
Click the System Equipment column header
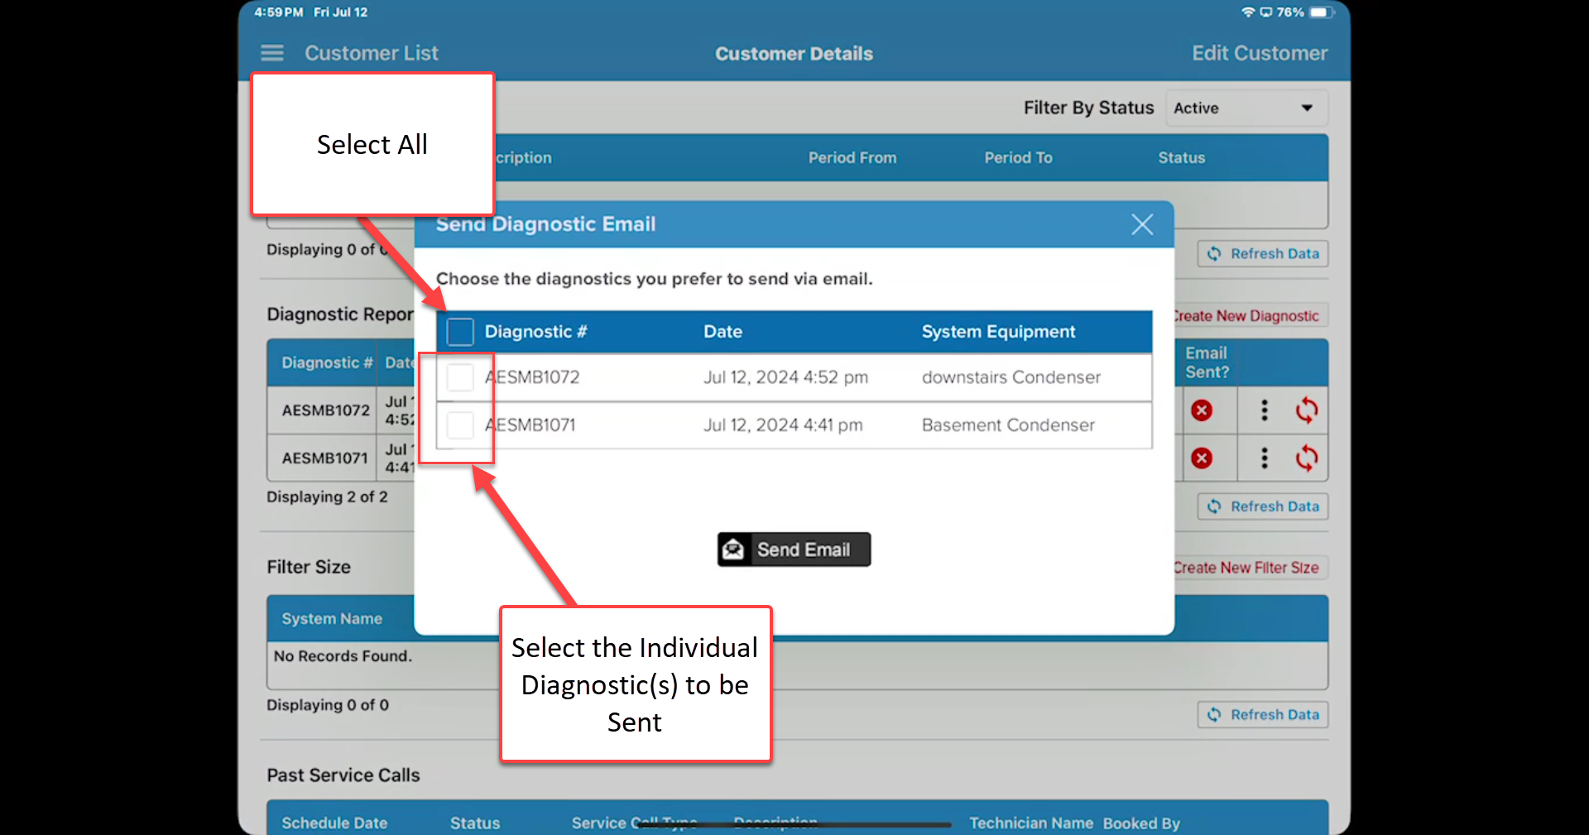click(x=998, y=332)
